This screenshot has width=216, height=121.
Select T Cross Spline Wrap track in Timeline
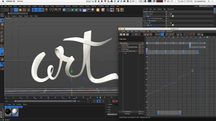pos(131,47)
